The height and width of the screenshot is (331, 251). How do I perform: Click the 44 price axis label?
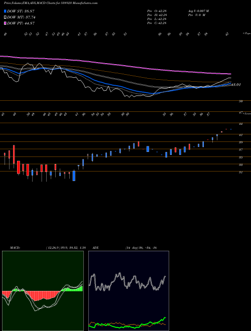tap(240, 124)
